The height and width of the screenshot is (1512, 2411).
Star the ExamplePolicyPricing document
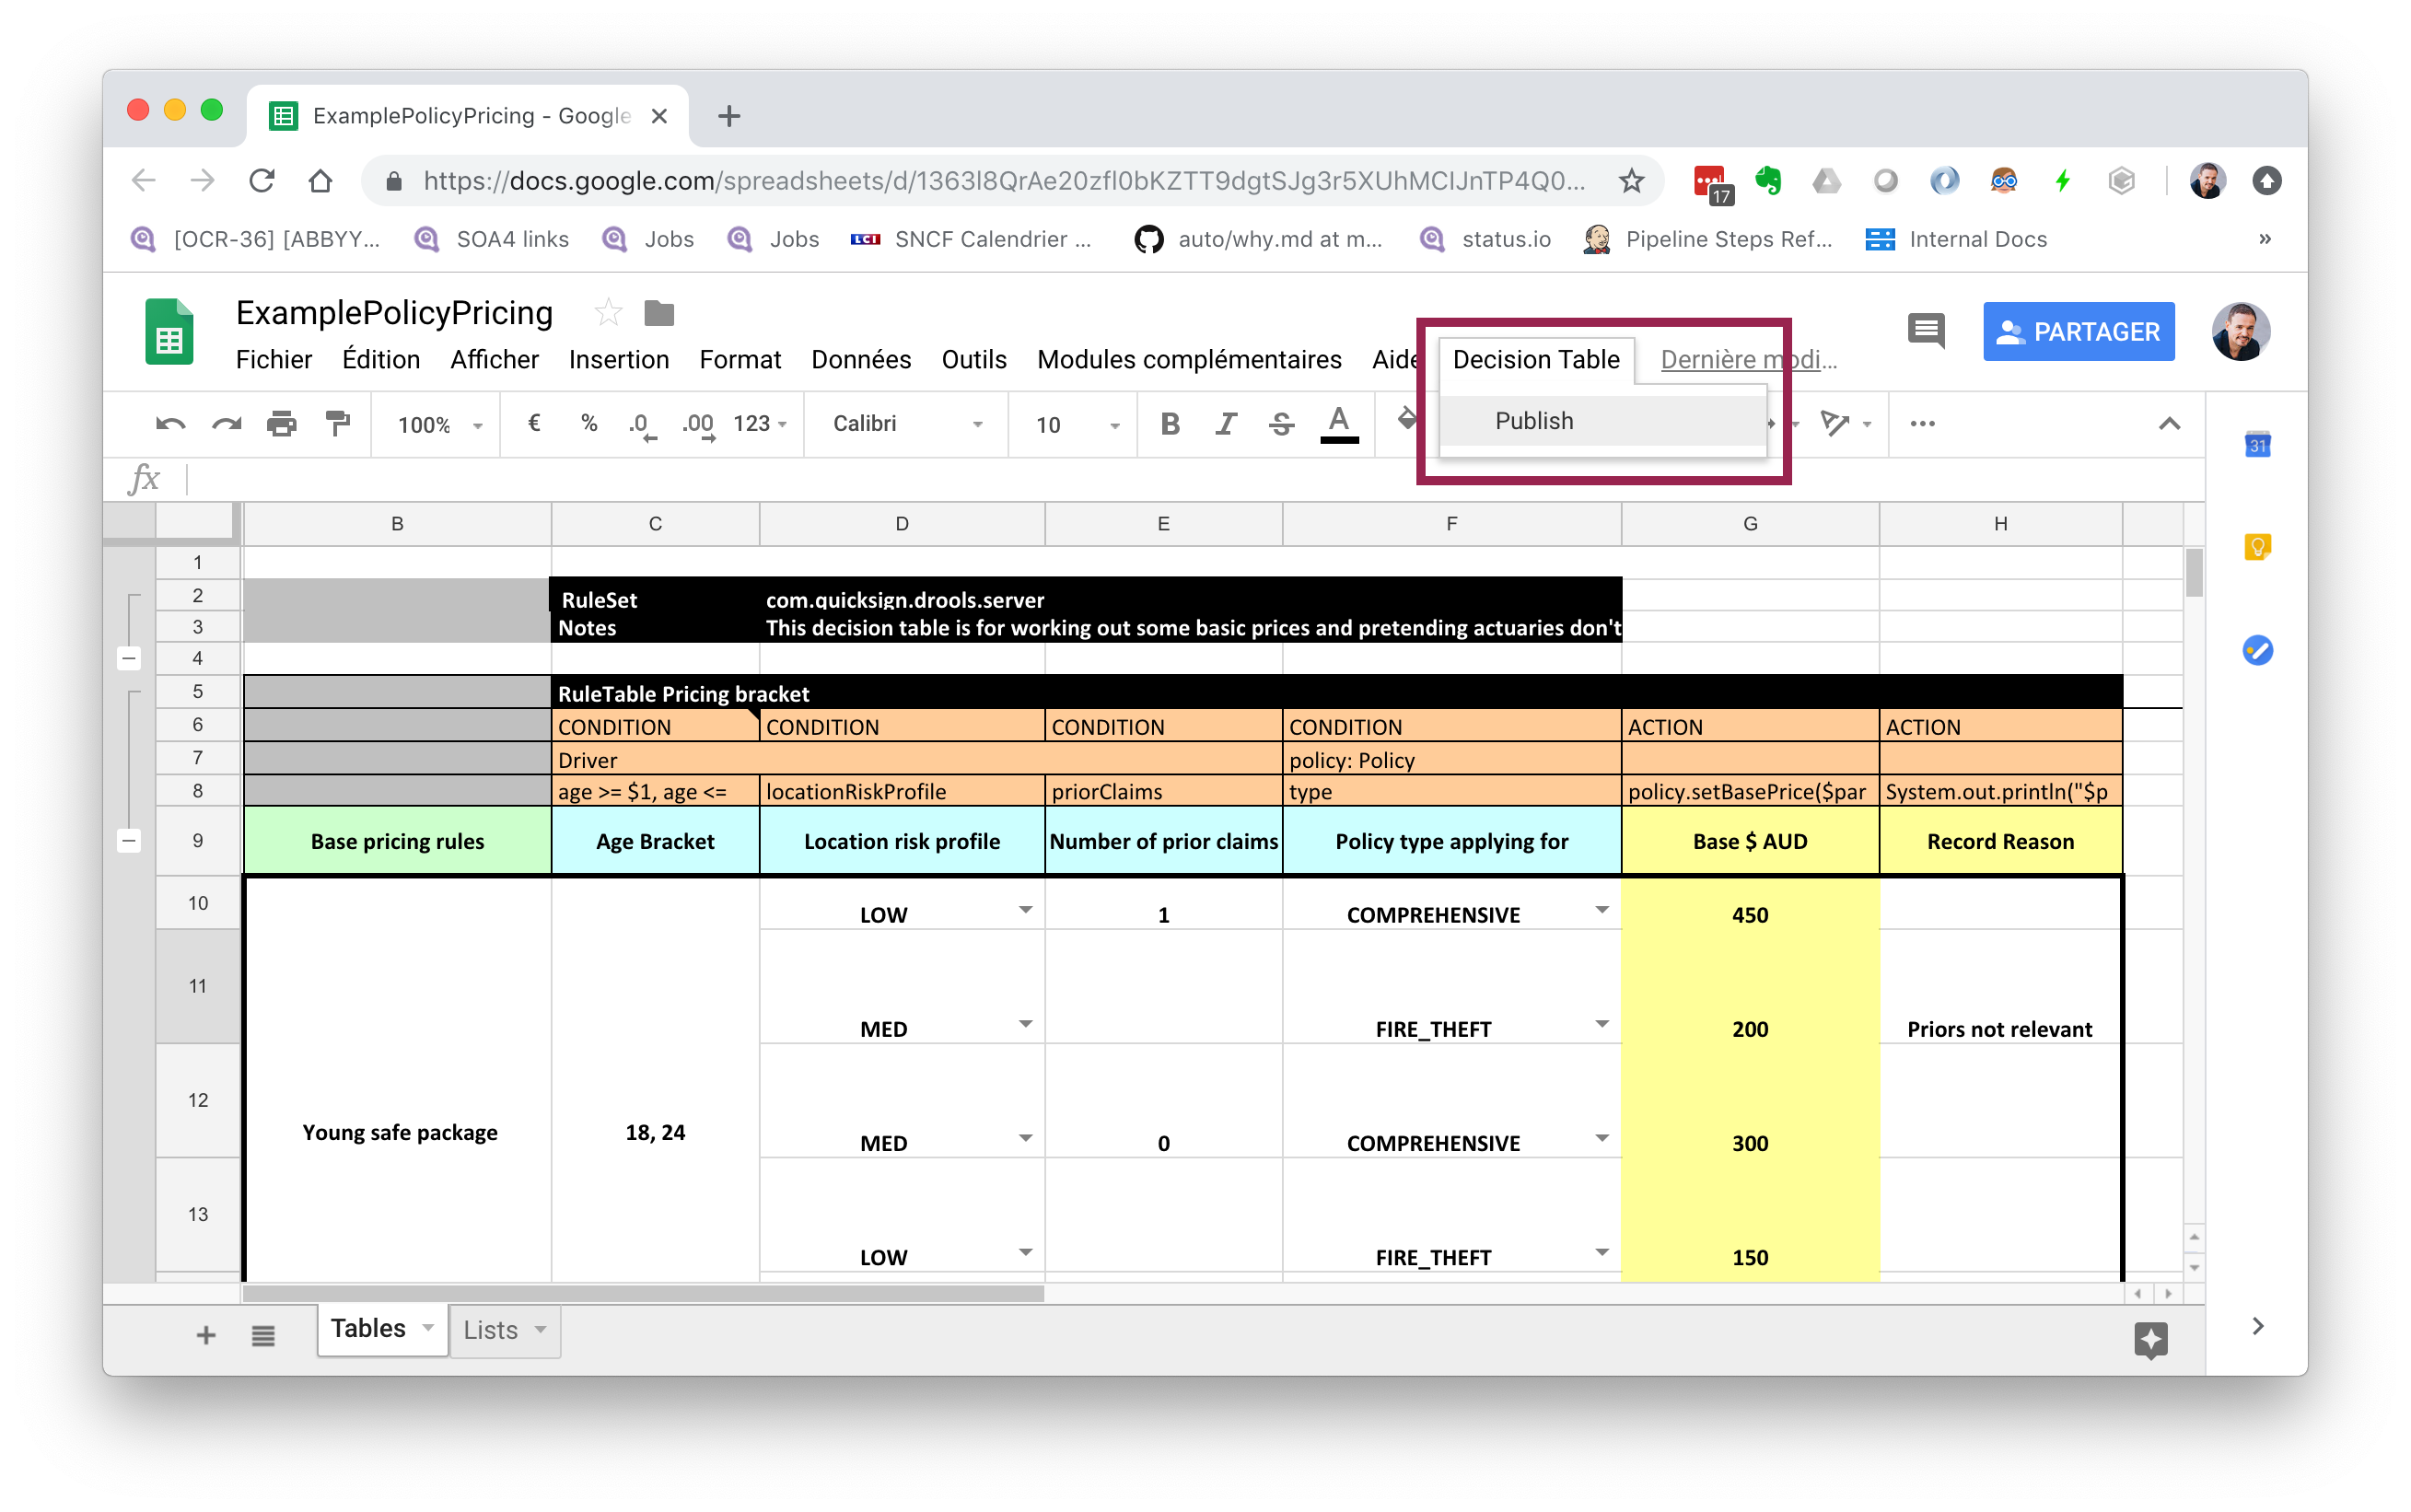click(608, 313)
